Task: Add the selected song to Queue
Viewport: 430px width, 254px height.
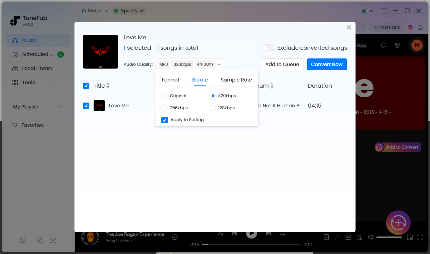Action: [282, 64]
